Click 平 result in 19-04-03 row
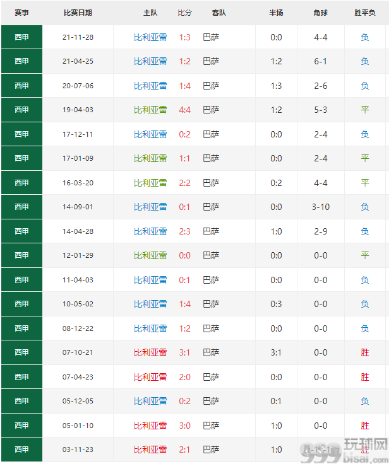The image size is (389, 464). [x=365, y=110]
